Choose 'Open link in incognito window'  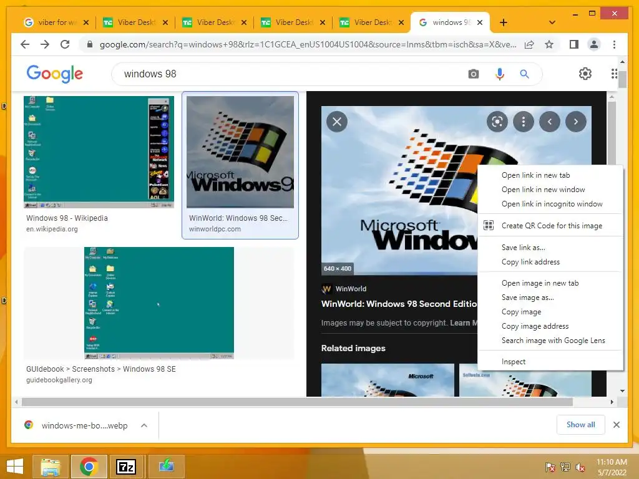pos(550,204)
